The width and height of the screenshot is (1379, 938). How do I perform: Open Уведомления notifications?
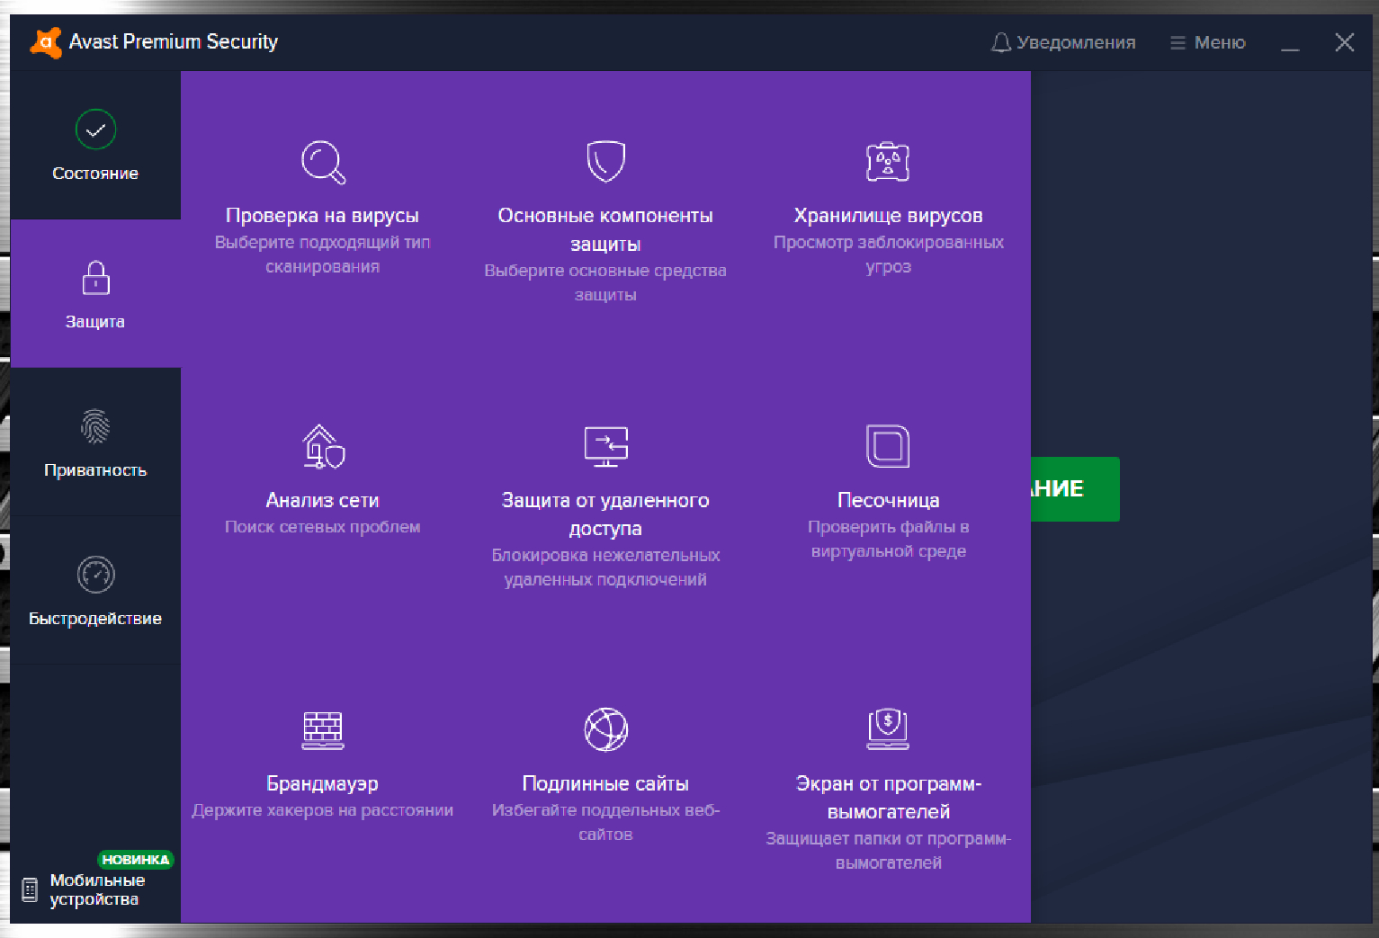(x=1063, y=42)
